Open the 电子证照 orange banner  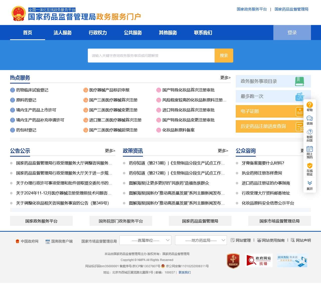[270, 111]
